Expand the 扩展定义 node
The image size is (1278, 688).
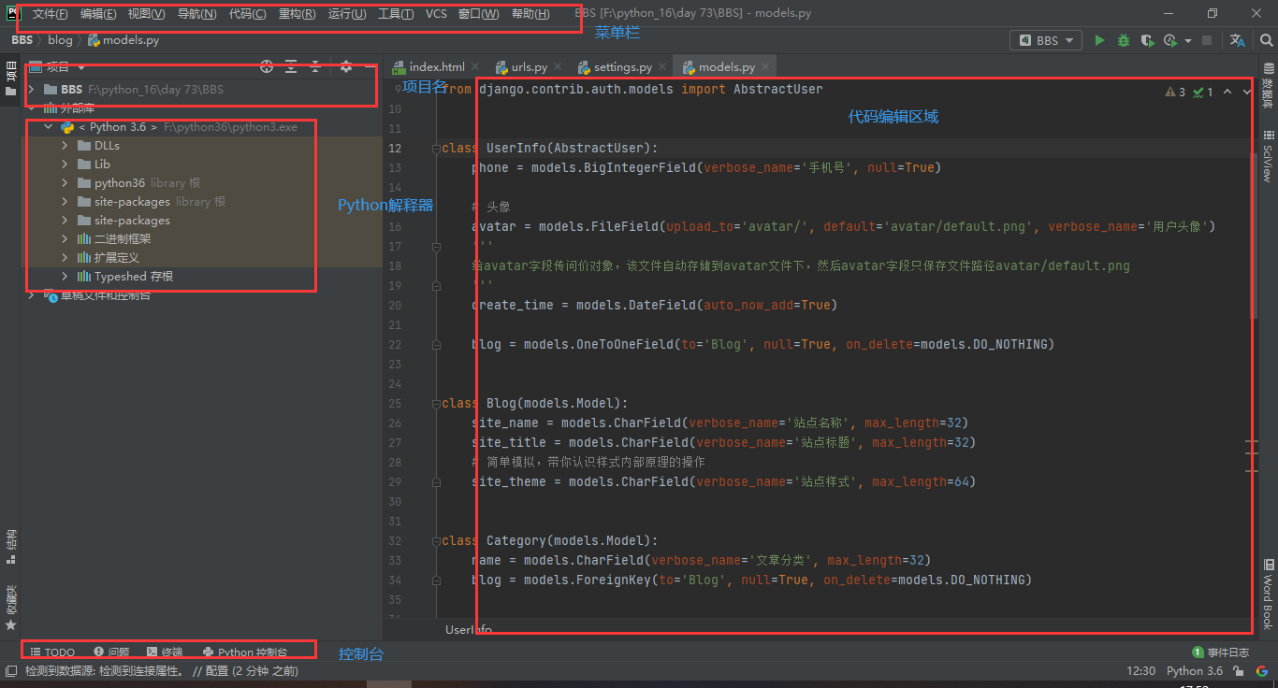click(x=65, y=258)
